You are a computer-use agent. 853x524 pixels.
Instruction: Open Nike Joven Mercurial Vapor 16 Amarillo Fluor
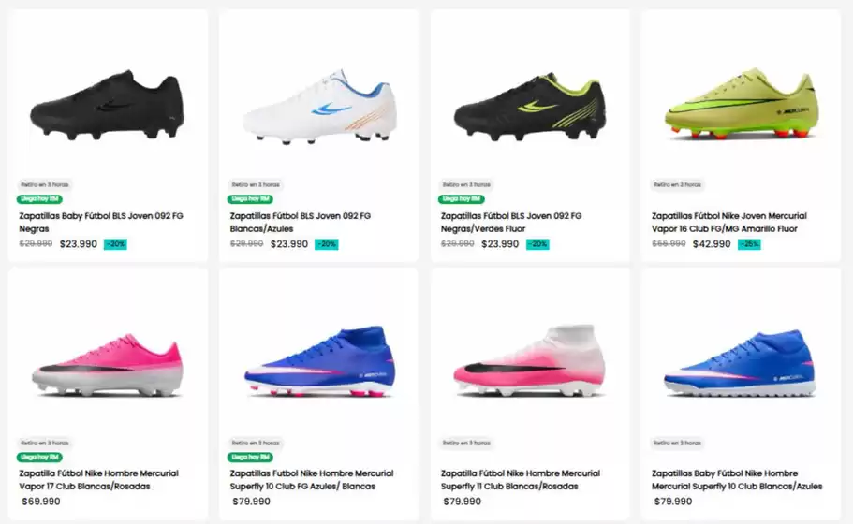pos(729,223)
